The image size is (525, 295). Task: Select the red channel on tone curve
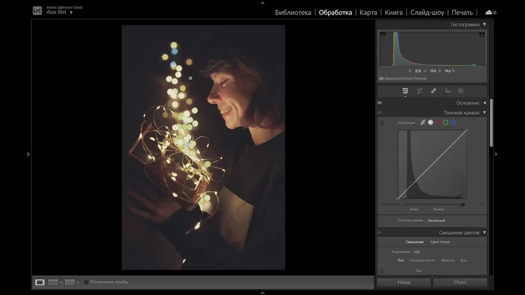[437, 122]
